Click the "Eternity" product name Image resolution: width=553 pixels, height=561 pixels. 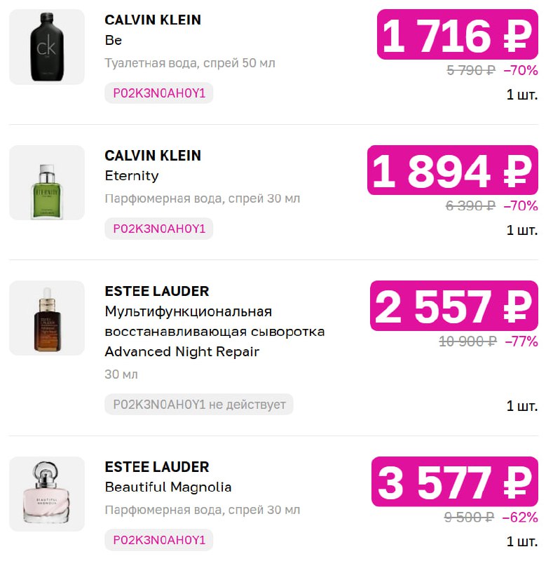[x=132, y=175]
